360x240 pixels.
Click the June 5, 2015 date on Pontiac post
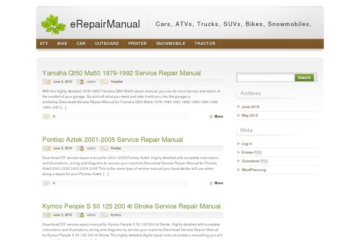[62, 148]
